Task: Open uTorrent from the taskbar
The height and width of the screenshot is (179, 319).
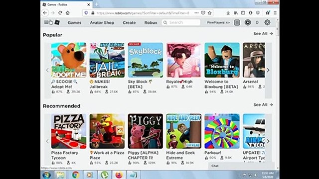Action: point(105,175)
